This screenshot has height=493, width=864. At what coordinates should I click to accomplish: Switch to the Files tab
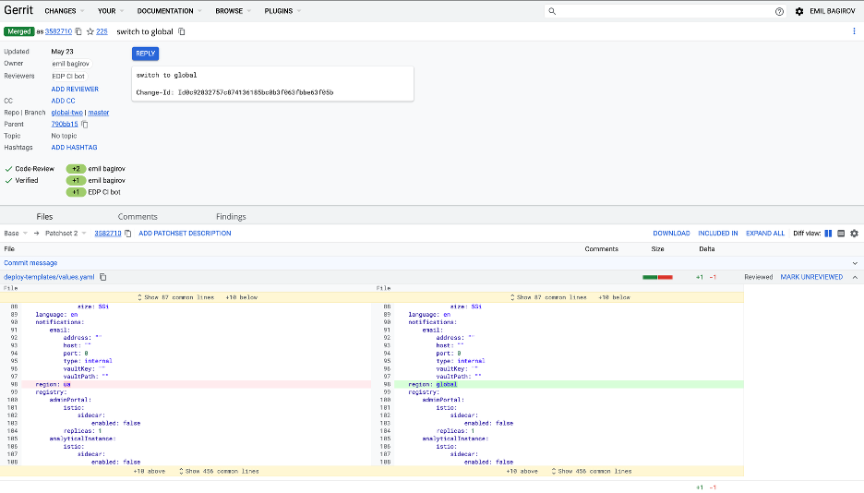(44, 216)
